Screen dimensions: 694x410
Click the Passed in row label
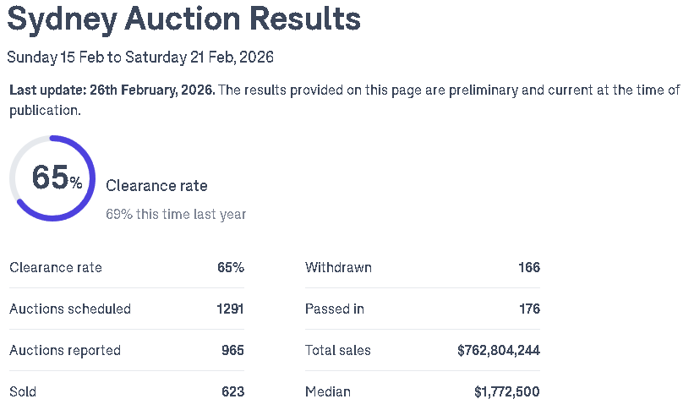point(335,309)
